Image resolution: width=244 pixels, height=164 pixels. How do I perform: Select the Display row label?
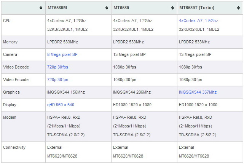[x=10, y=105]
